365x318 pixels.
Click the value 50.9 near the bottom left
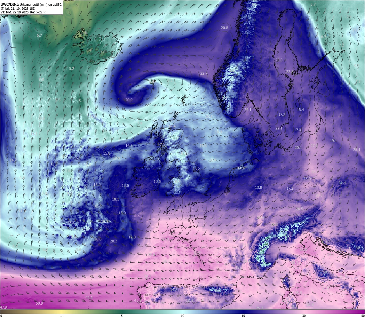pos(39,303)
